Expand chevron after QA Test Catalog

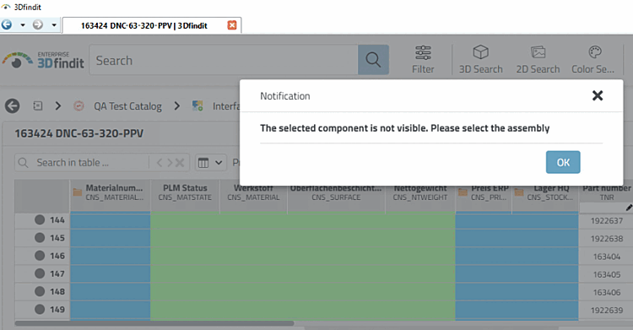coord(177,105)
